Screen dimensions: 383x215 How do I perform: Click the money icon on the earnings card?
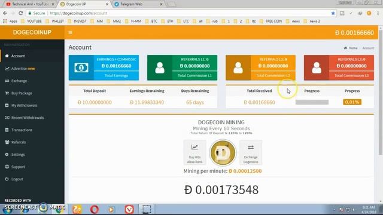(81, 67)
